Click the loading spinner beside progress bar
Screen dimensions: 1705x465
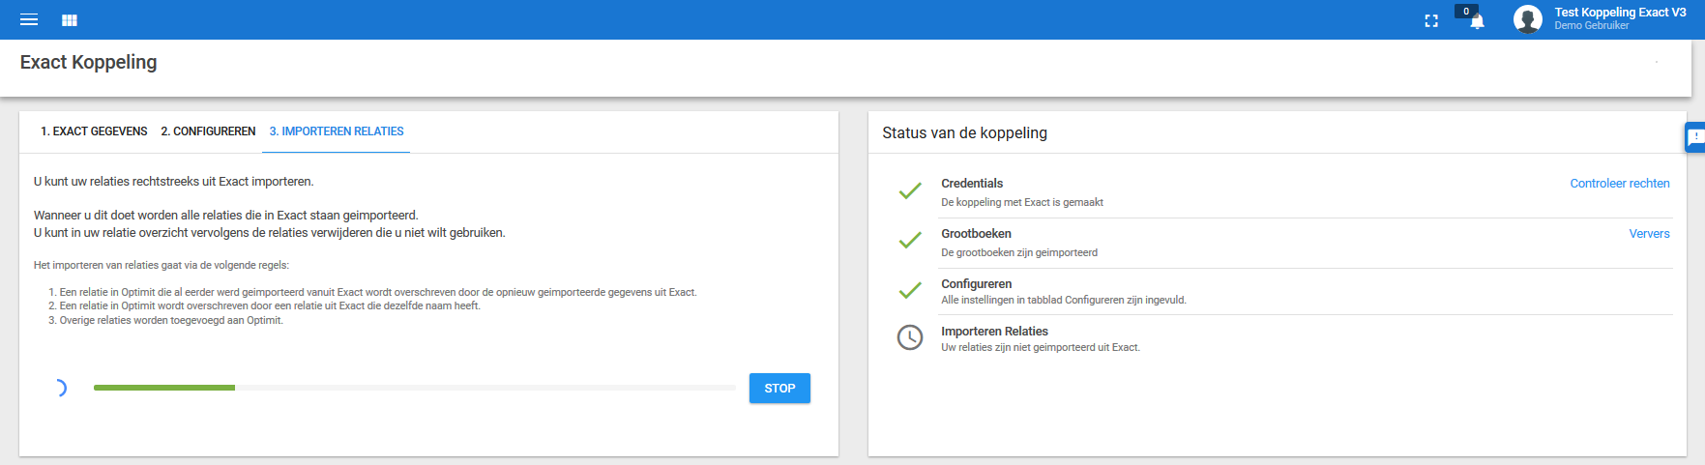point(59,388)
